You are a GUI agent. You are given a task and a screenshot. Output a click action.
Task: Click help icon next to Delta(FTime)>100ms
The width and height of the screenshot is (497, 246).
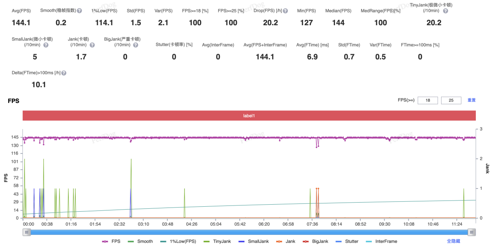click(64, 73)
